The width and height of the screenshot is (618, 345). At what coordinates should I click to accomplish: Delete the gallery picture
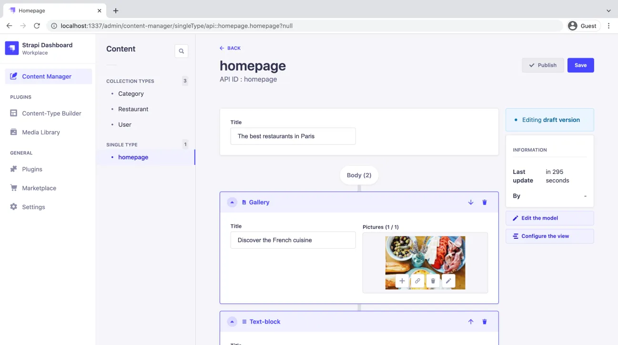coord(433,281)
